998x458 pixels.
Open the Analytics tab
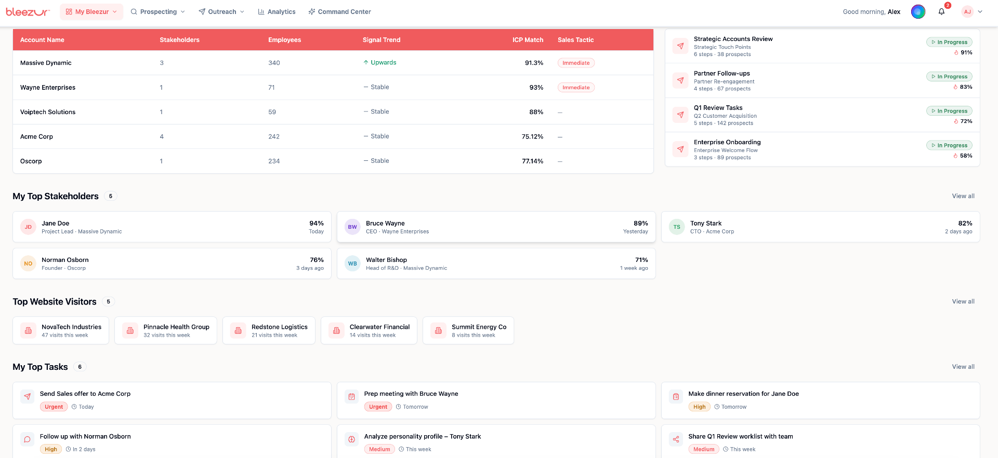point(277,11)
